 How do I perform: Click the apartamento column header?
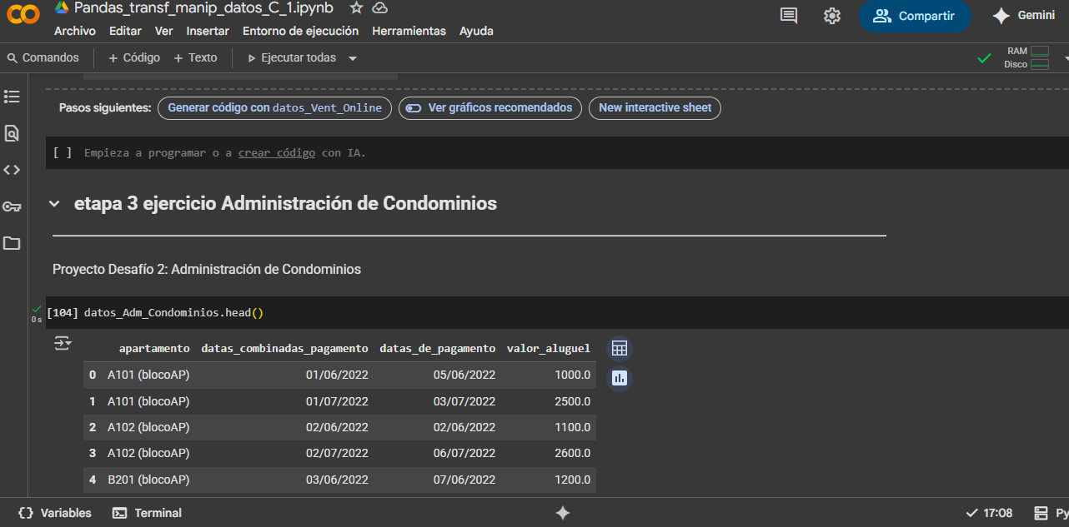pos(154,349)
